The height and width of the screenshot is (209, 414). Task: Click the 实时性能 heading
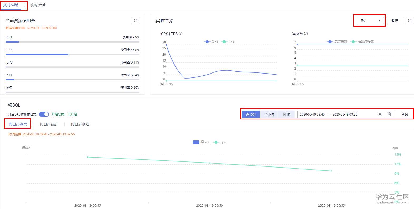tap(164, 20)
